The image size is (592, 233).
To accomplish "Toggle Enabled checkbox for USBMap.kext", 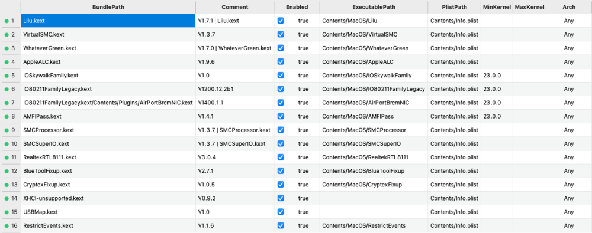I will (281, 212).
